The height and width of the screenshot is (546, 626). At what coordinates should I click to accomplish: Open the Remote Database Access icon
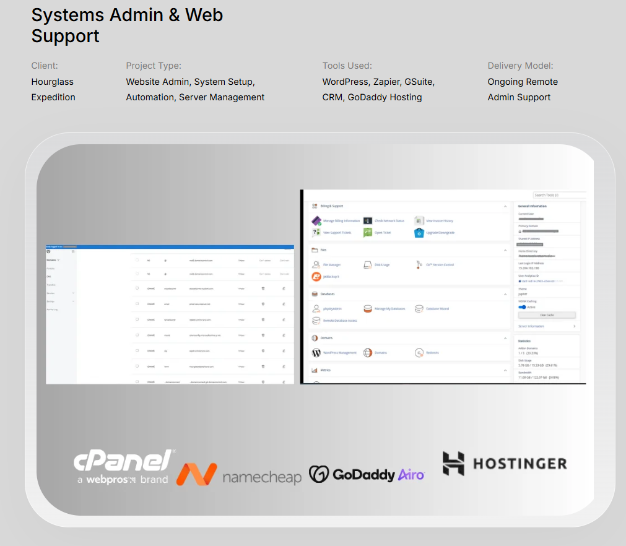coord(316,321)
